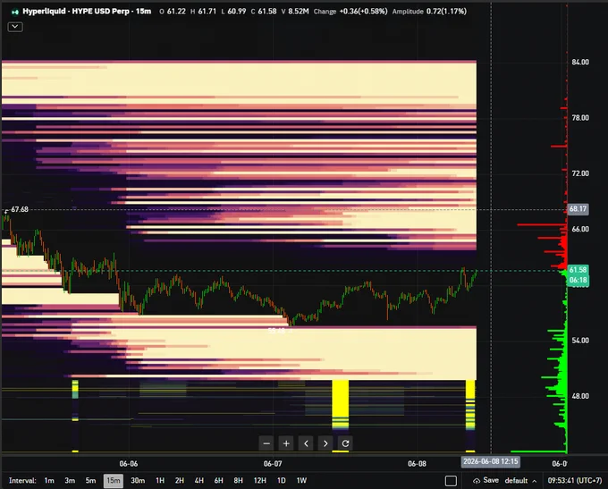Expand the indicator legend chevron

pyautogui.click(x=15, y=27)
